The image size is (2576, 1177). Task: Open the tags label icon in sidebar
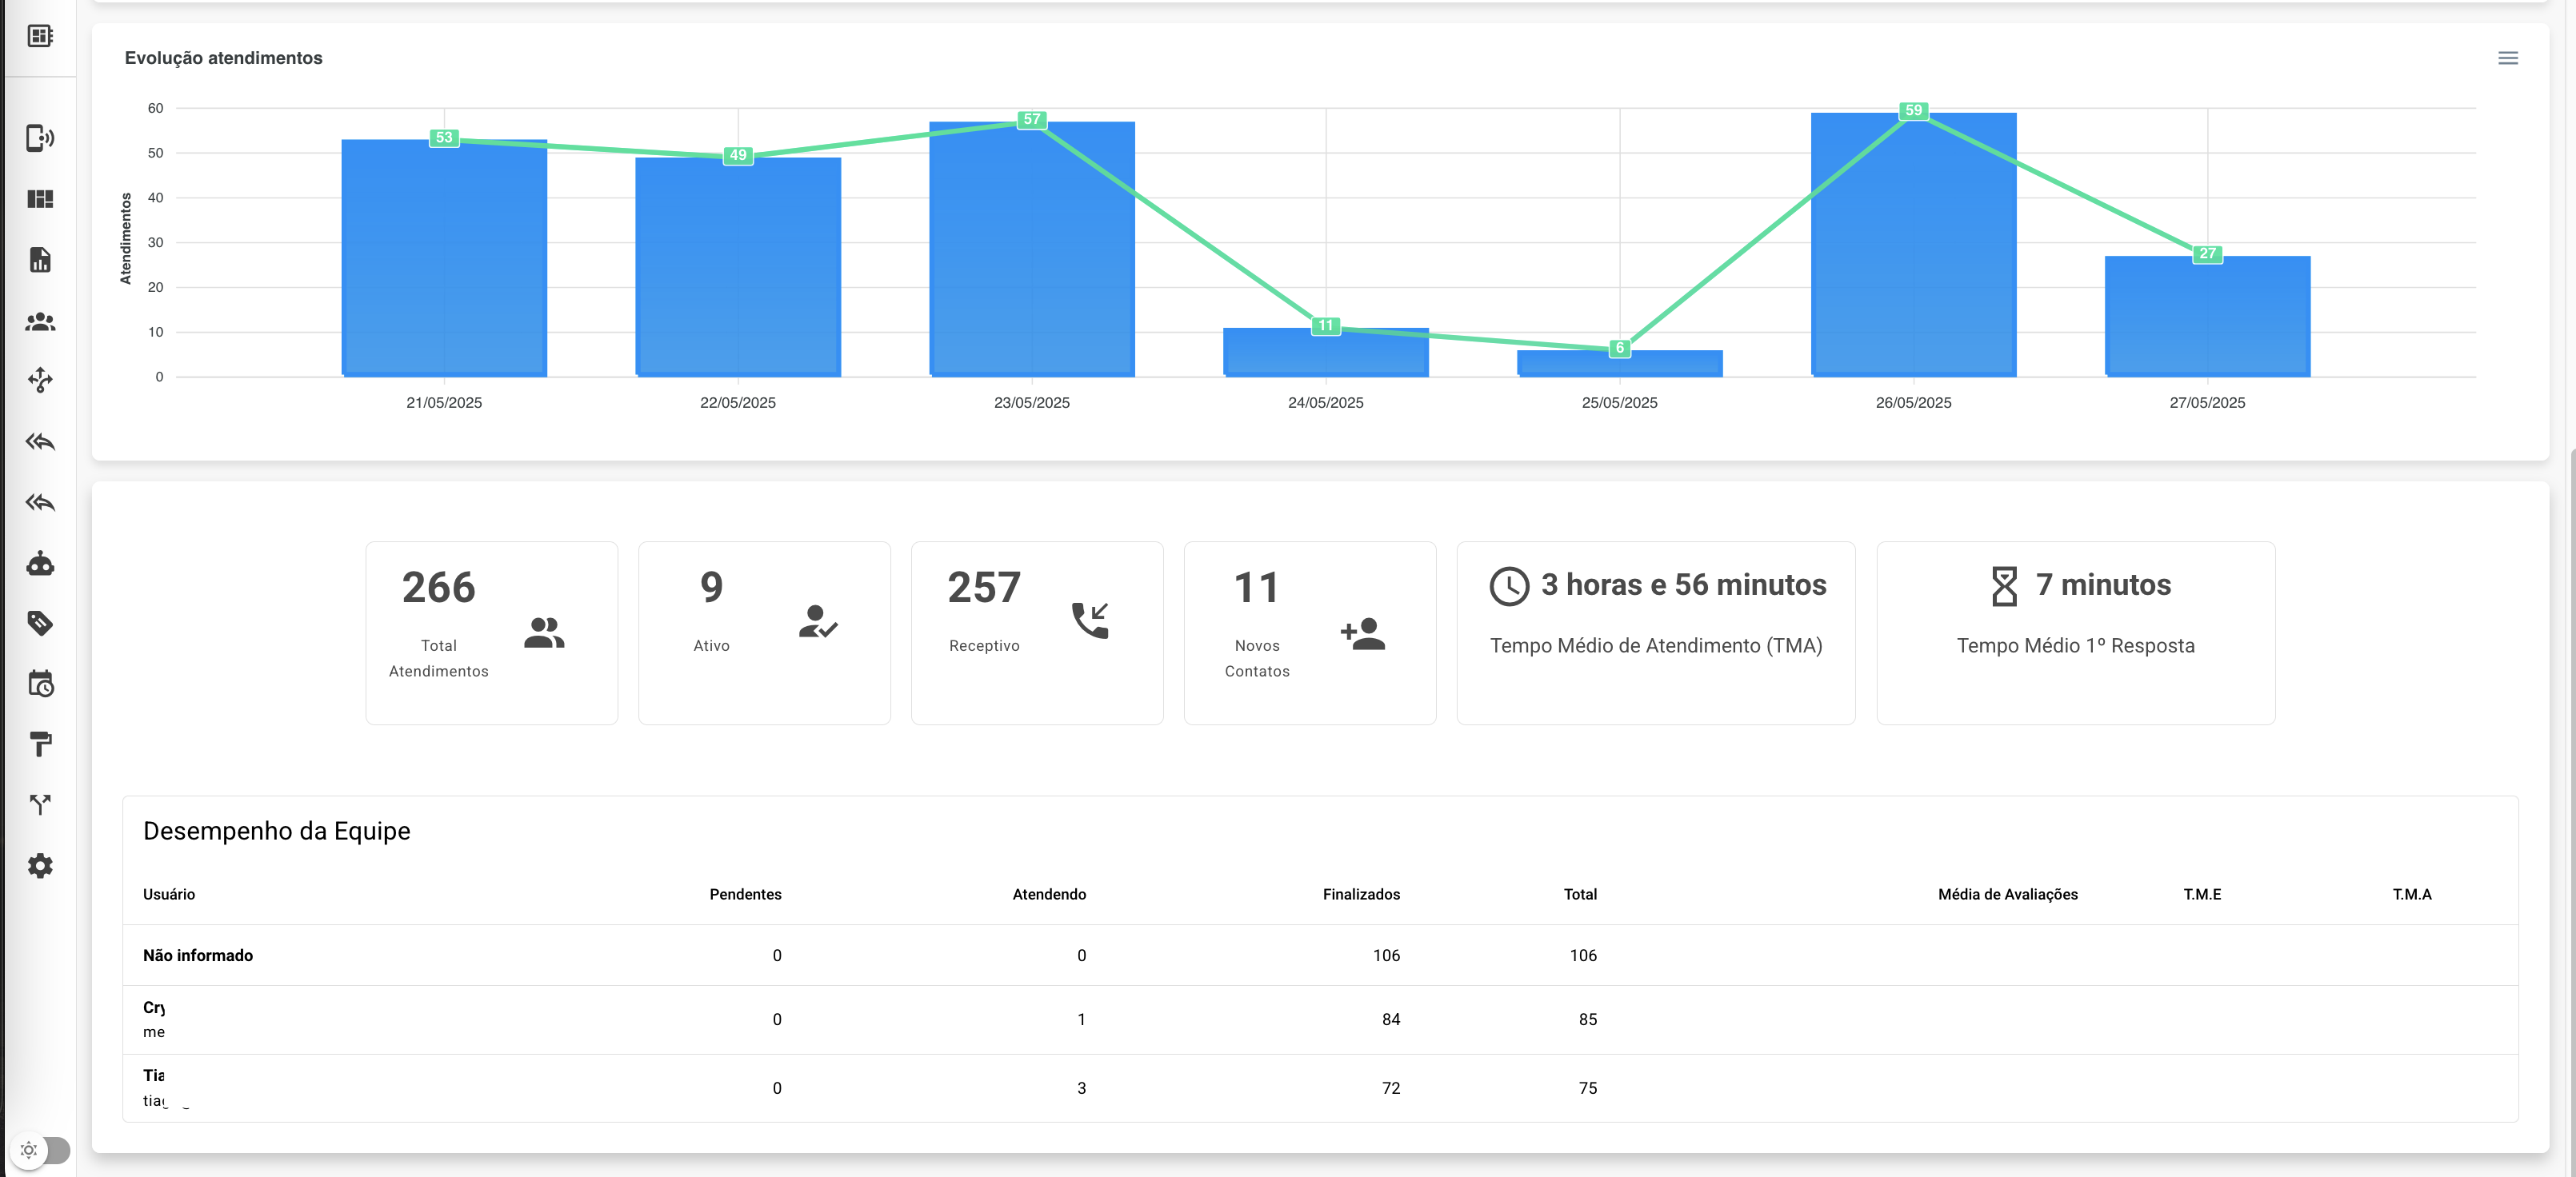40,624
